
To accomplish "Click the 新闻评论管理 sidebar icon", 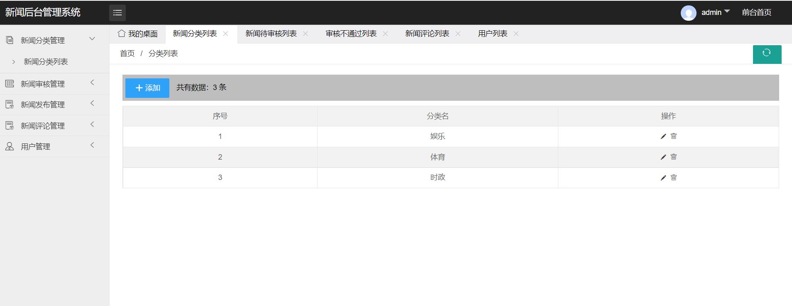I will (x=10, y=126).
